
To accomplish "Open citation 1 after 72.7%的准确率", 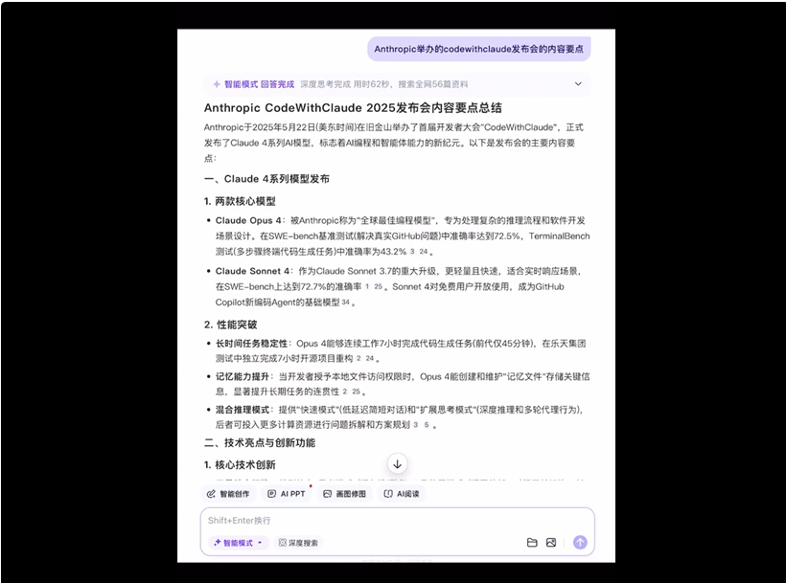I will click(x=367, y=287).
